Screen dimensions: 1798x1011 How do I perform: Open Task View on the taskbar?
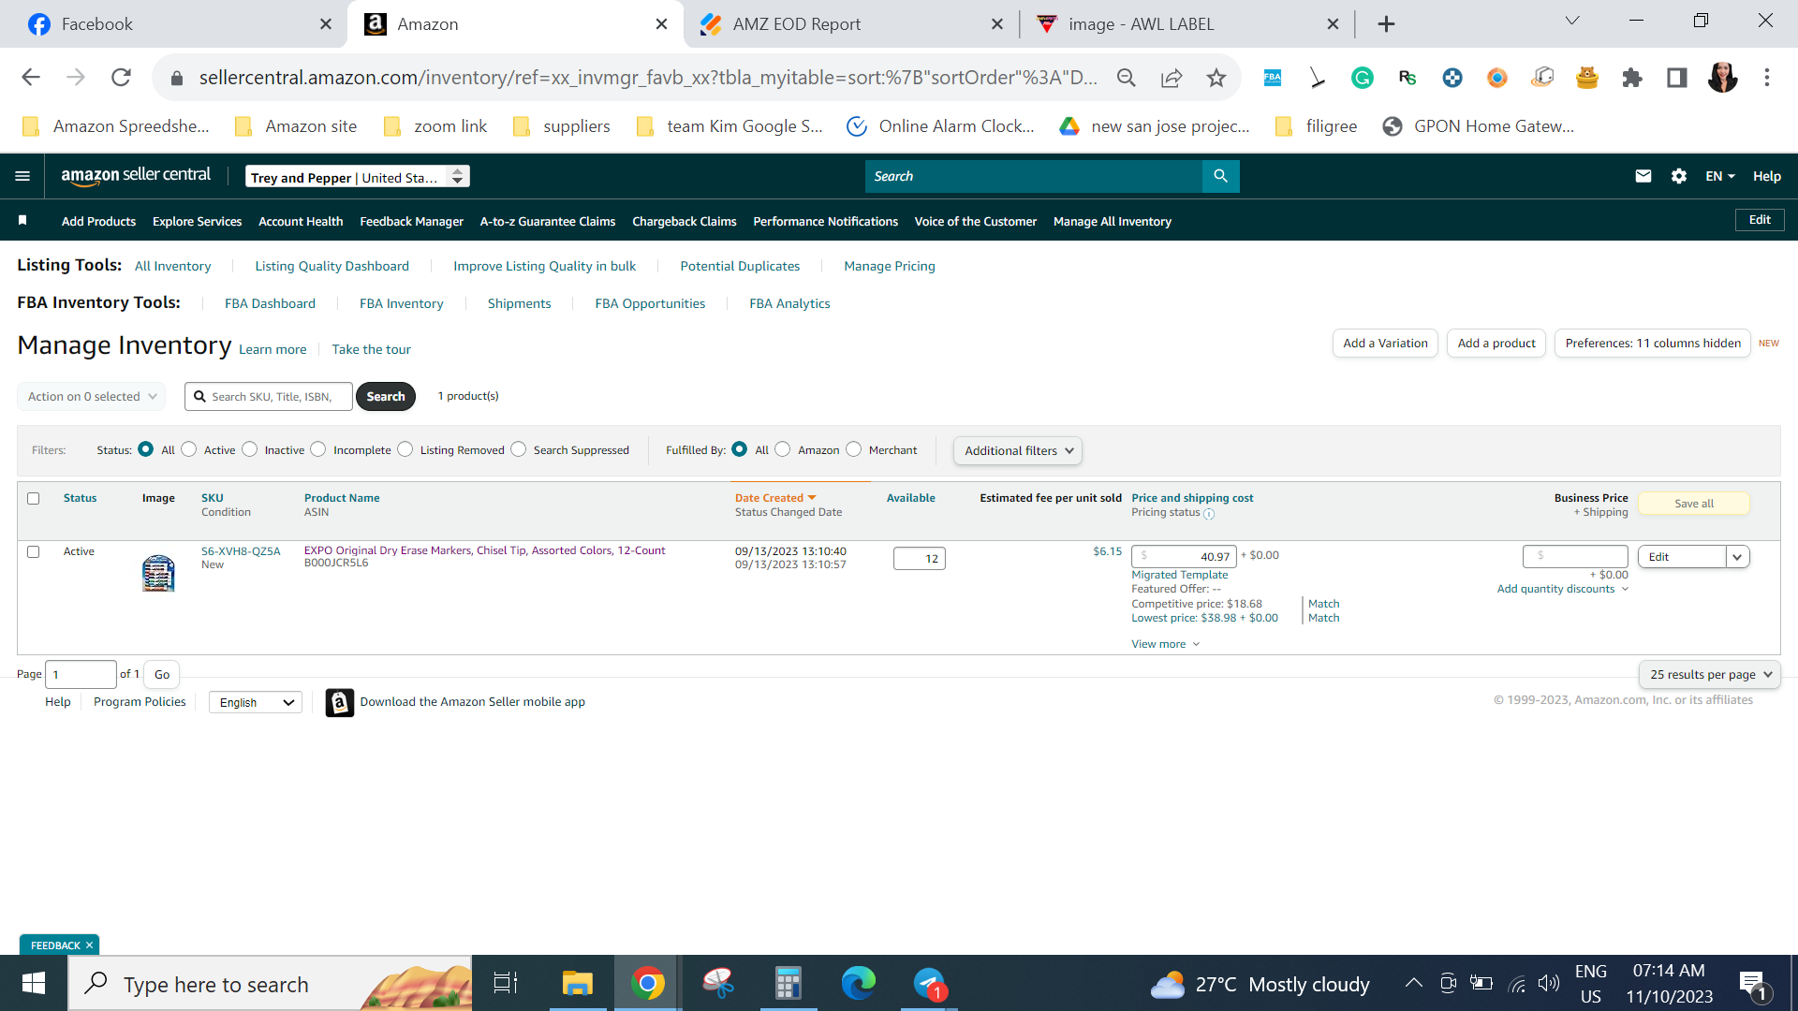click(x=506, y=983)
